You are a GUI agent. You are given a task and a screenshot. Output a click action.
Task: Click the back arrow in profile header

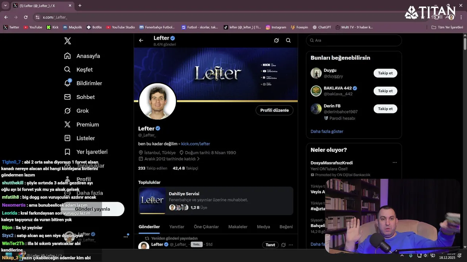(141, 40)
